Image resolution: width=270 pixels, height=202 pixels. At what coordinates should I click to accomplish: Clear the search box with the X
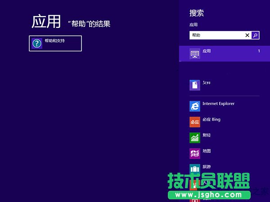pyautogui.click(x=247, y=35)
